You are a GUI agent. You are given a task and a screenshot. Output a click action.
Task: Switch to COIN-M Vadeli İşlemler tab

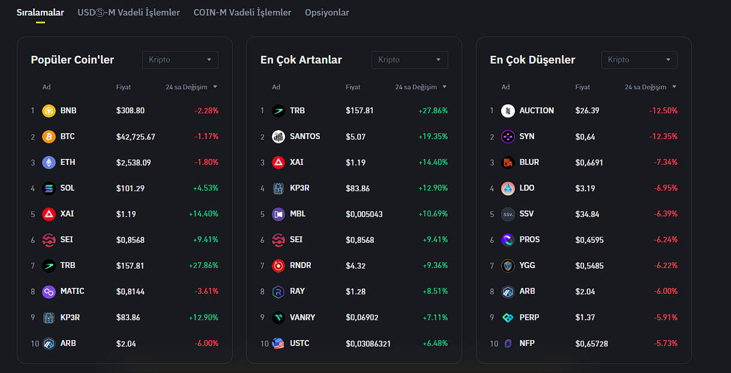242,13
